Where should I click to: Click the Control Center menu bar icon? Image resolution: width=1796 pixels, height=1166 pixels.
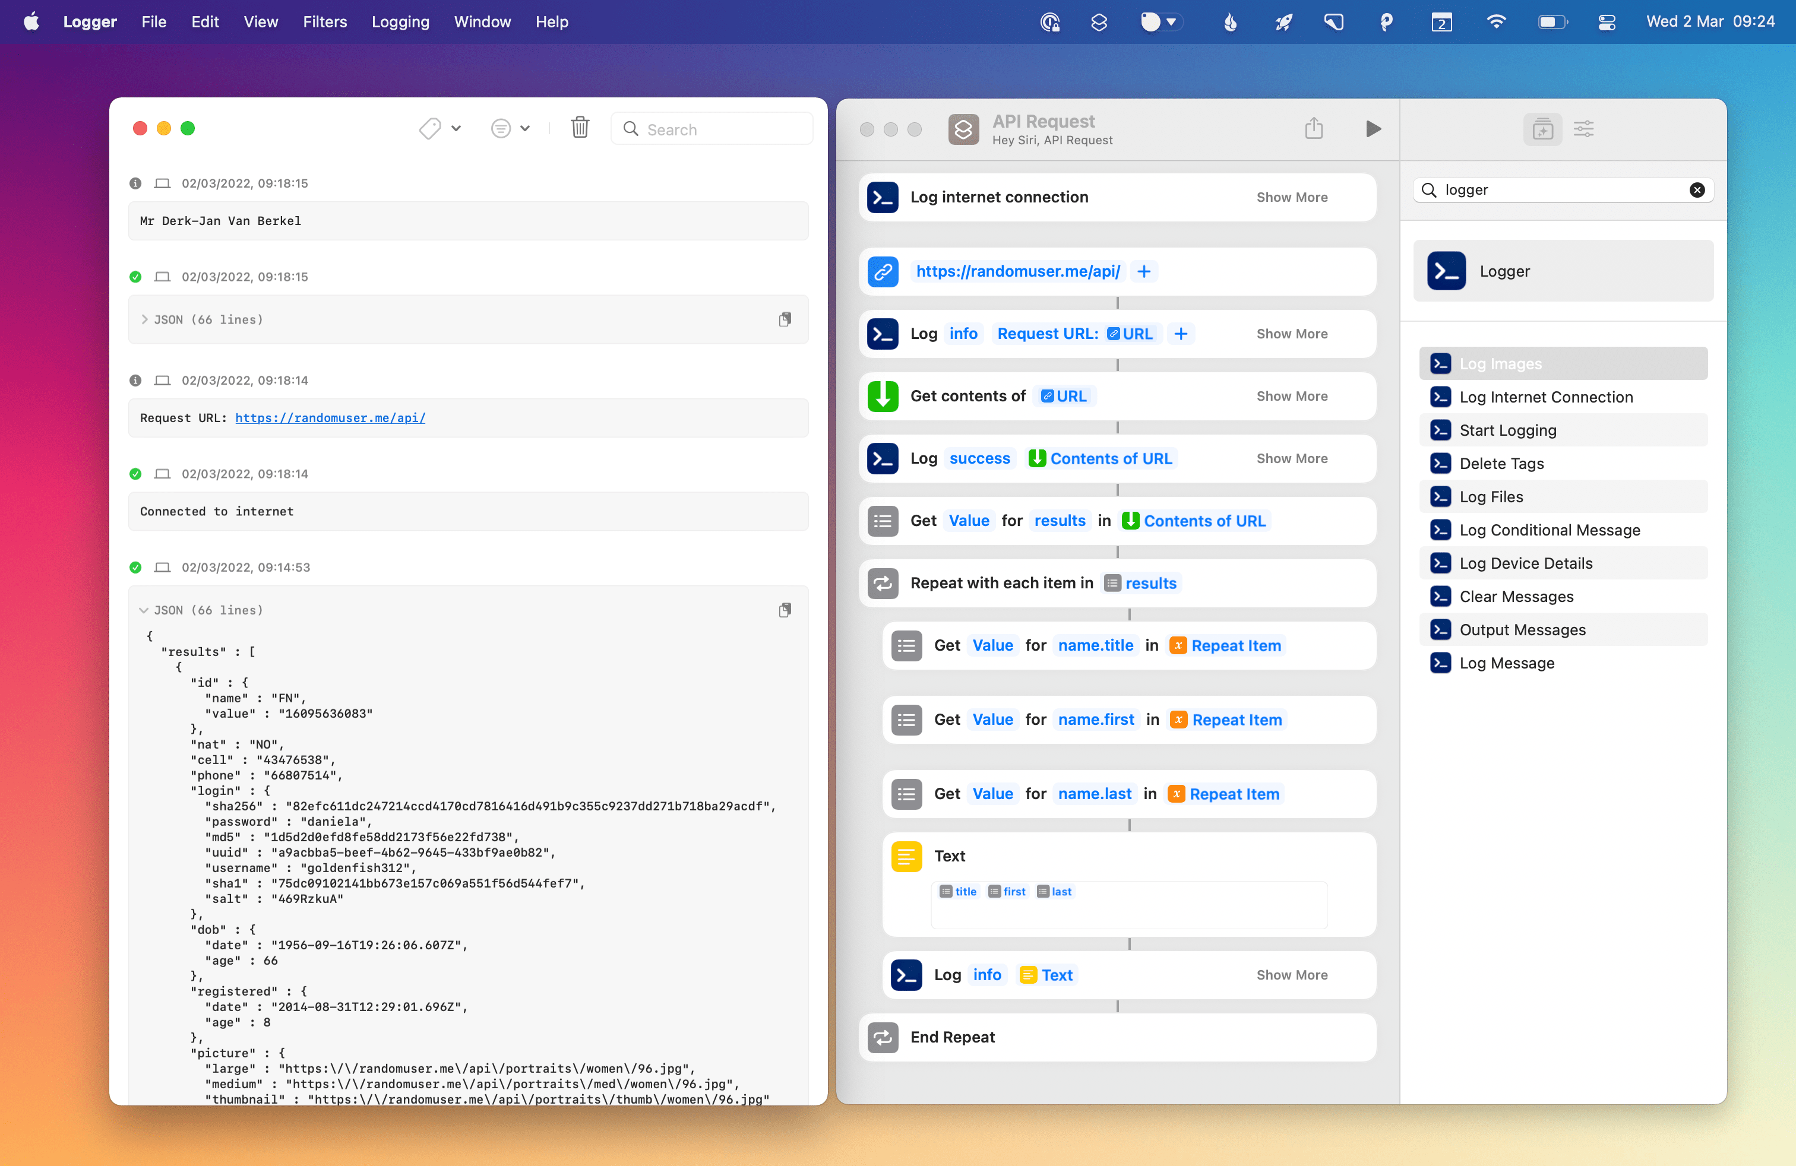click(1607, 22)
